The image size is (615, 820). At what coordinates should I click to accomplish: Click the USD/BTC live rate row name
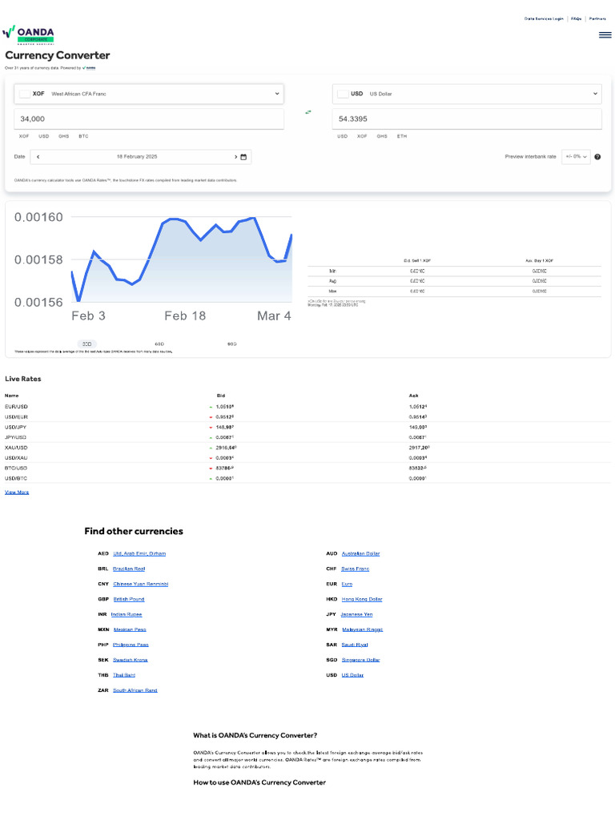click(16, 479)
